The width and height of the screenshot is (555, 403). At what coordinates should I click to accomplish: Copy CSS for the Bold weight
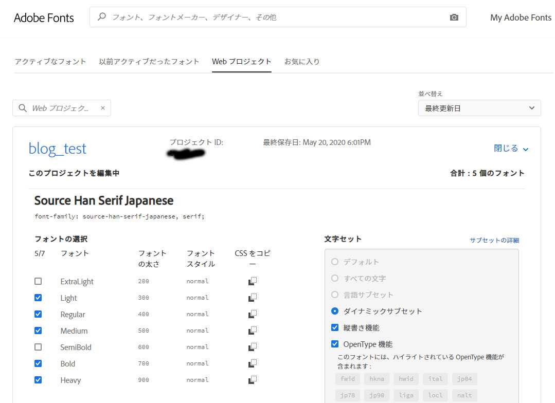click(x=253, y=363)
